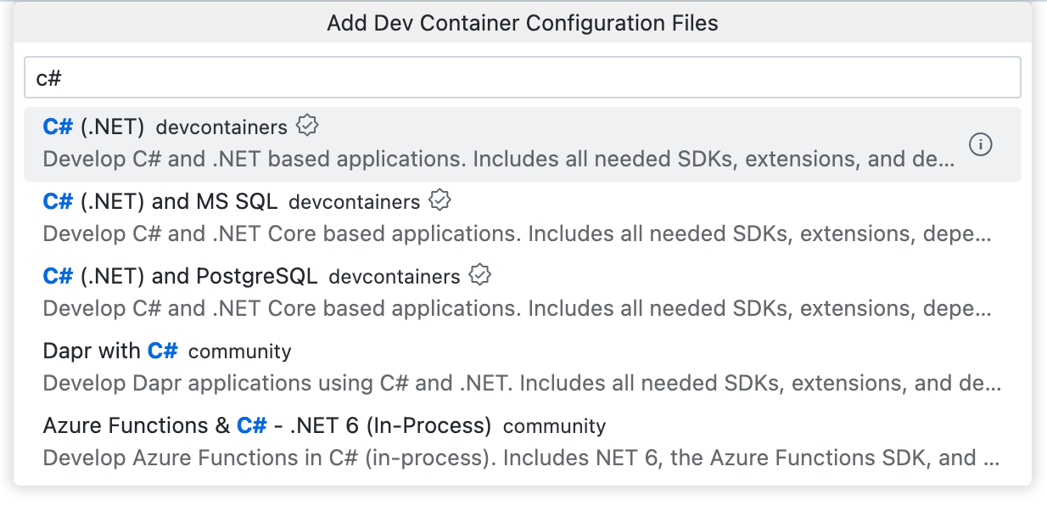The image size is (1047, 506).
Task: Click the verified badge on the PostgreSQL entry
Action: click(480, 273)
